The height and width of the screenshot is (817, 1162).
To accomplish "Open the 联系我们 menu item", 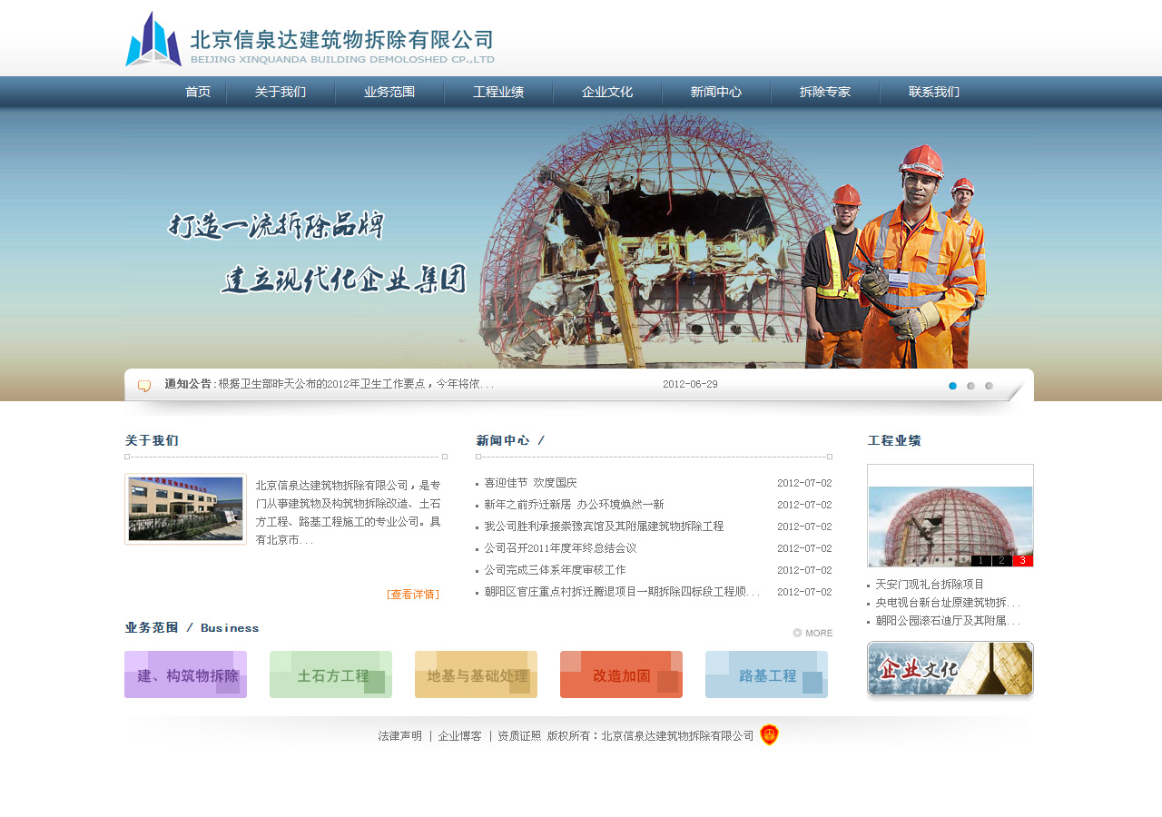I will click(934, 92).
